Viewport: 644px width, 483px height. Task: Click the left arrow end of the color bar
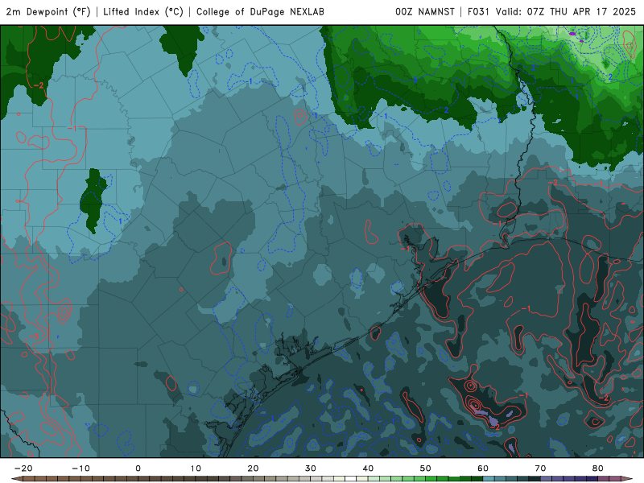[15, 479]
